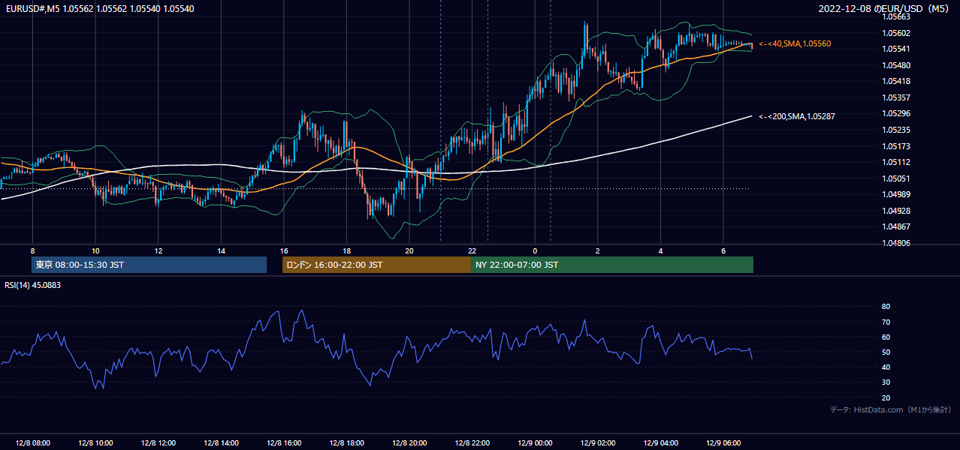
Task: Click price level 1.04928 on axis
Action: point(895,211)
